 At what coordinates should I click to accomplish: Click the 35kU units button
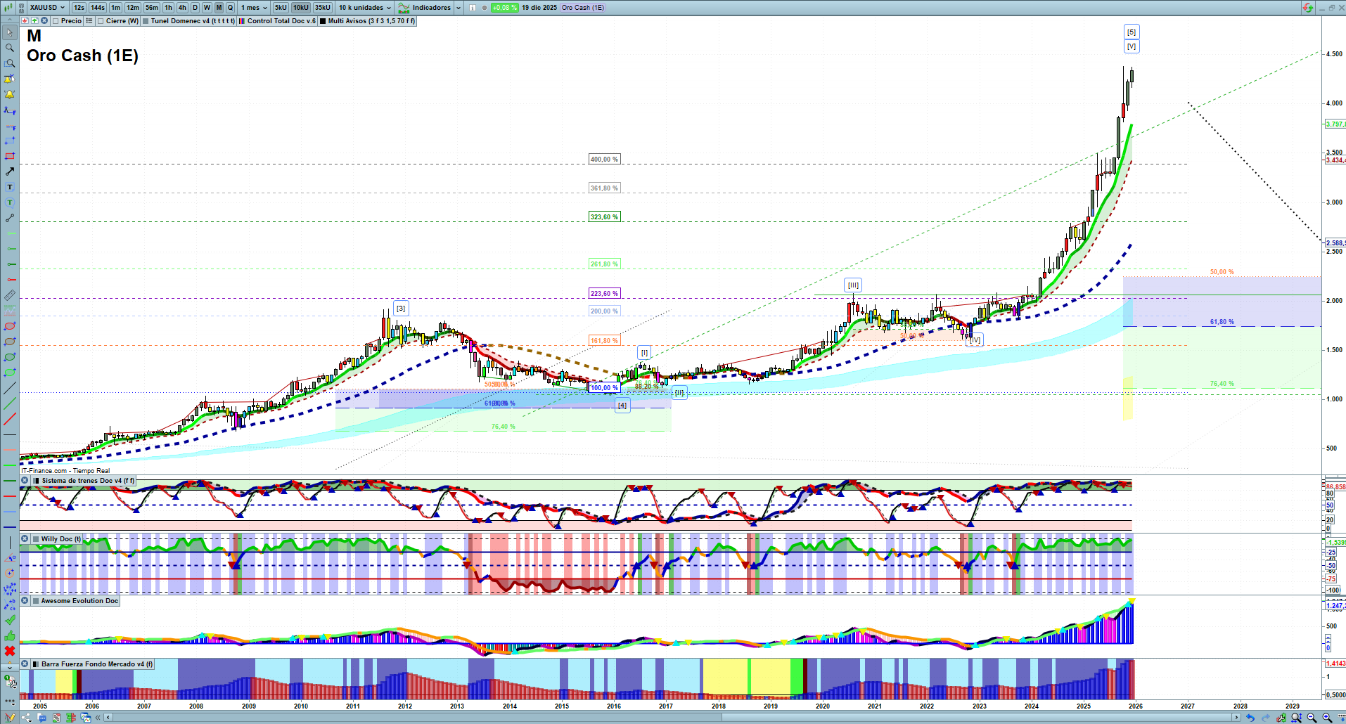(323, 8)
